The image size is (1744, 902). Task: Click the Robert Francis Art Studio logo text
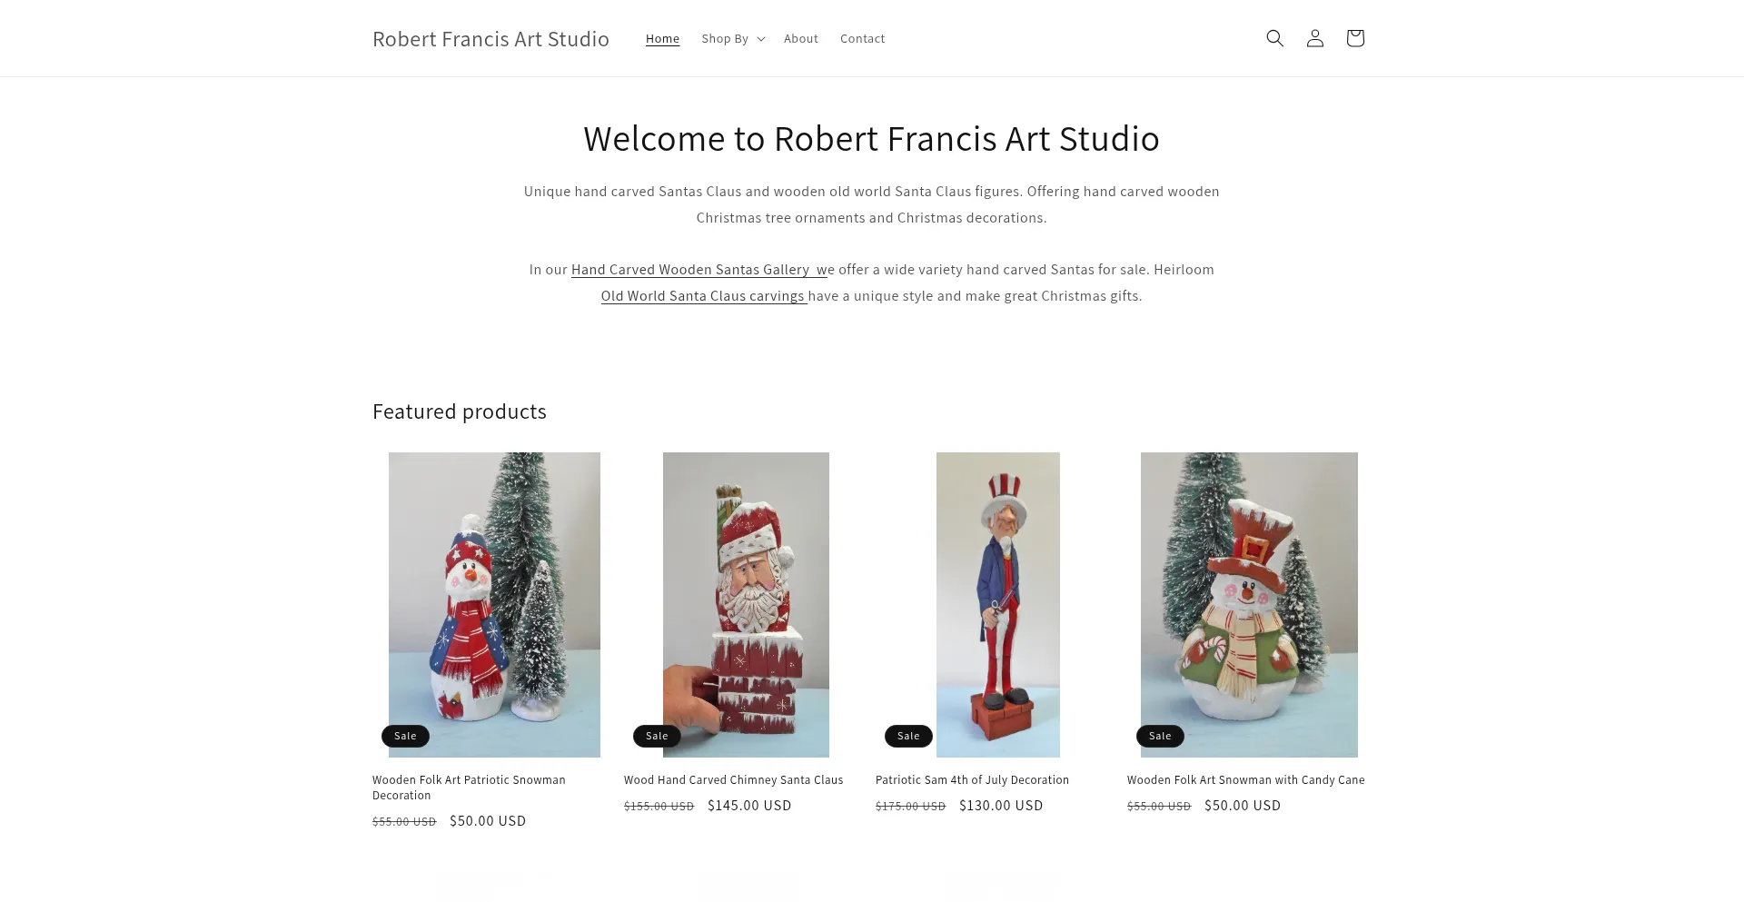click(490, 39)
